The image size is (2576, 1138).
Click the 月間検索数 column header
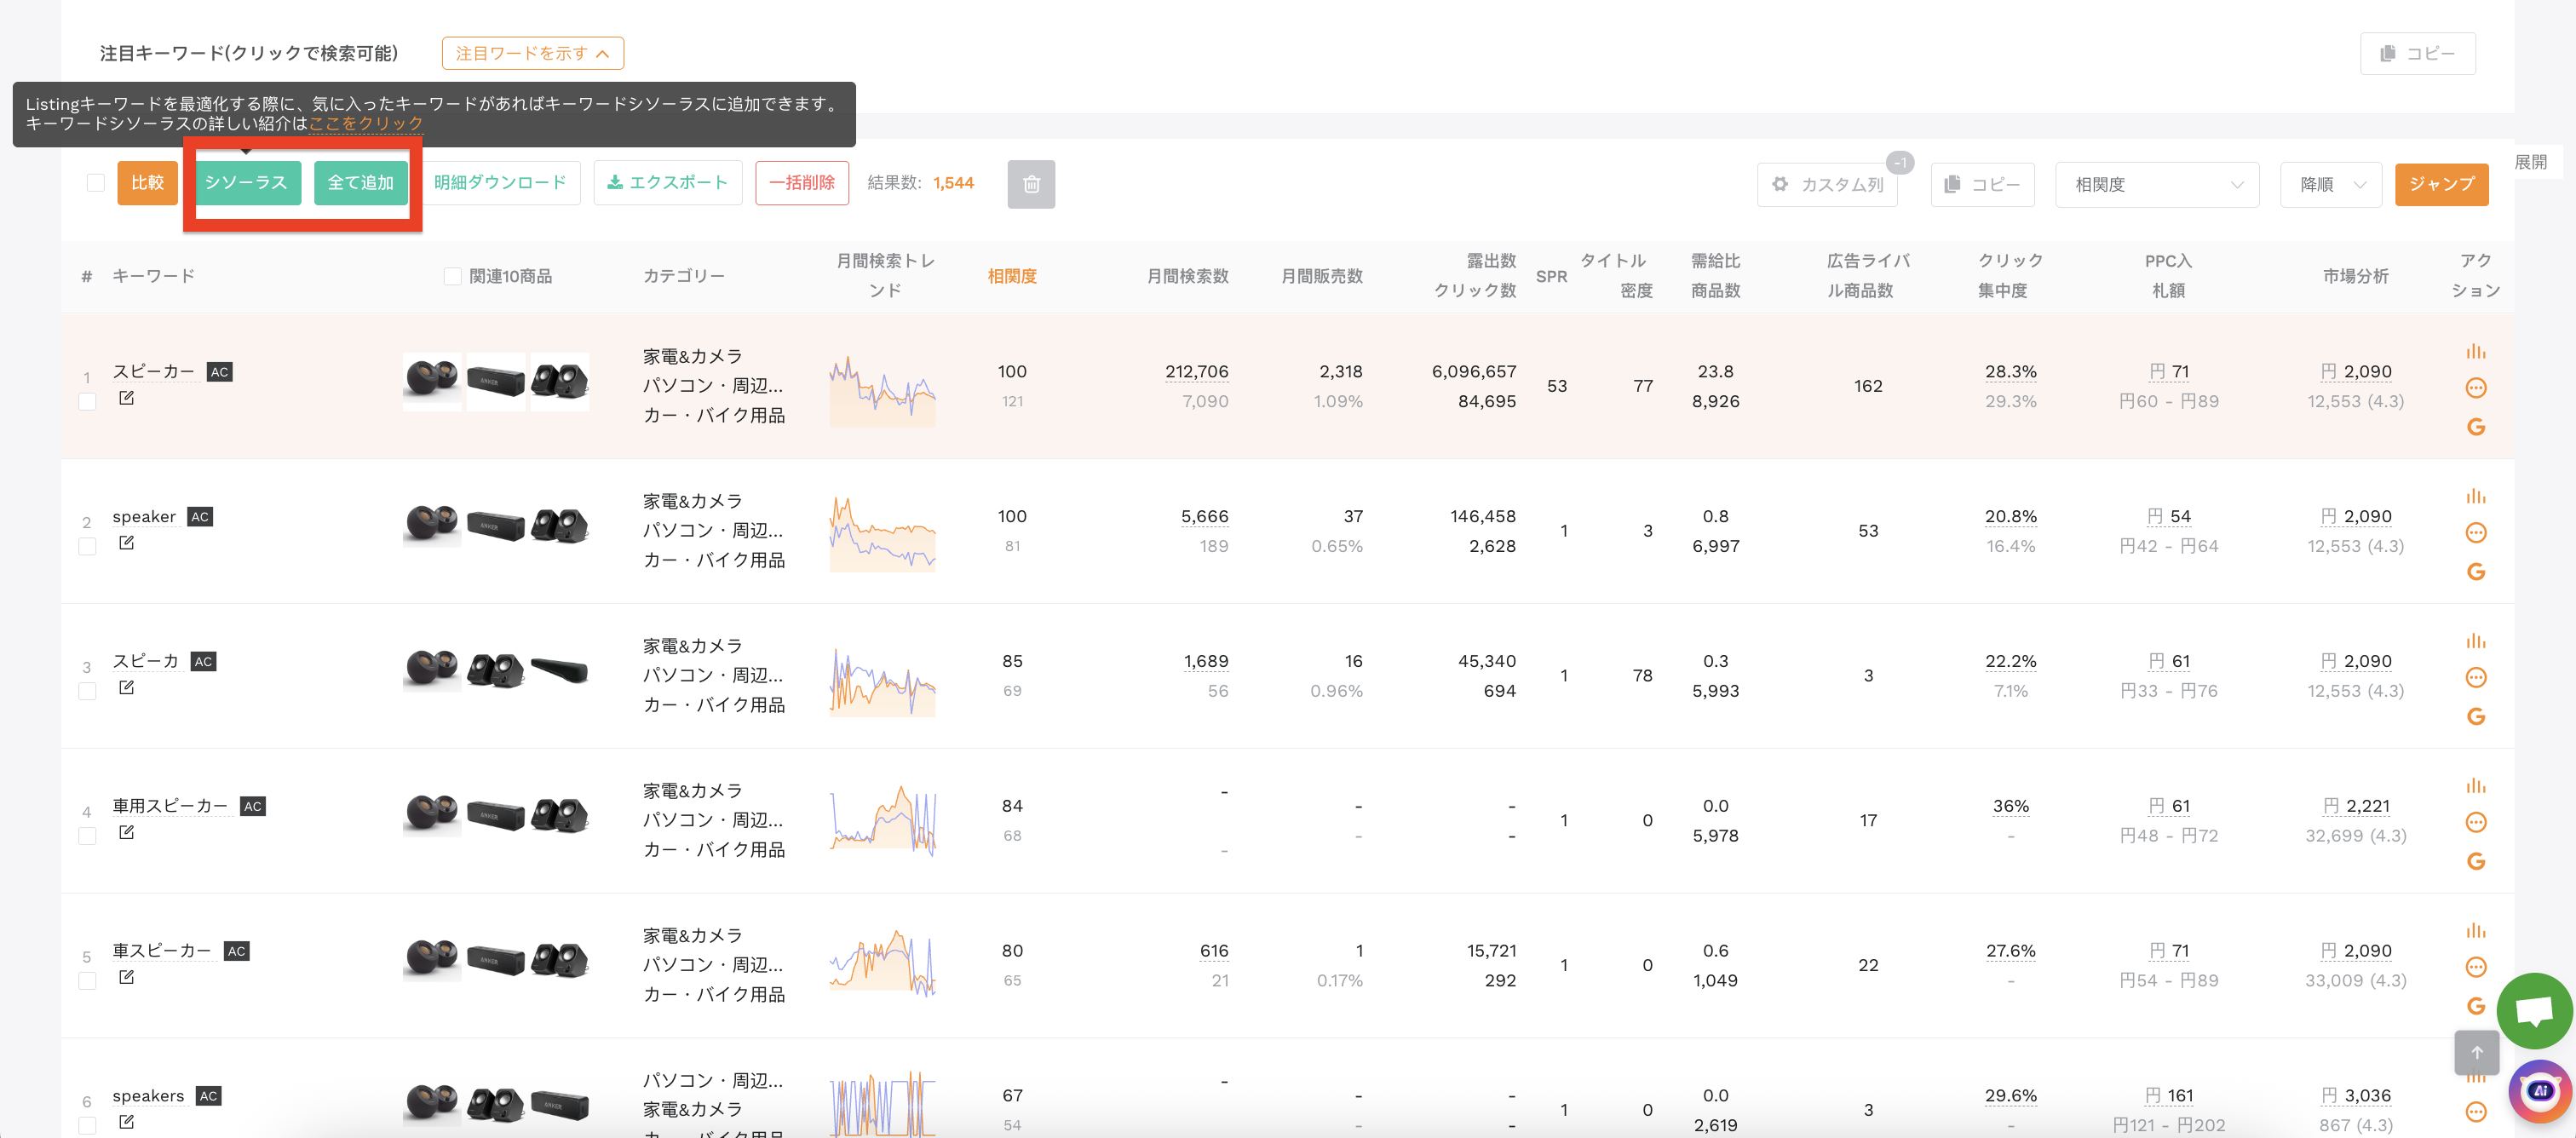click(x=1187, y=276)
